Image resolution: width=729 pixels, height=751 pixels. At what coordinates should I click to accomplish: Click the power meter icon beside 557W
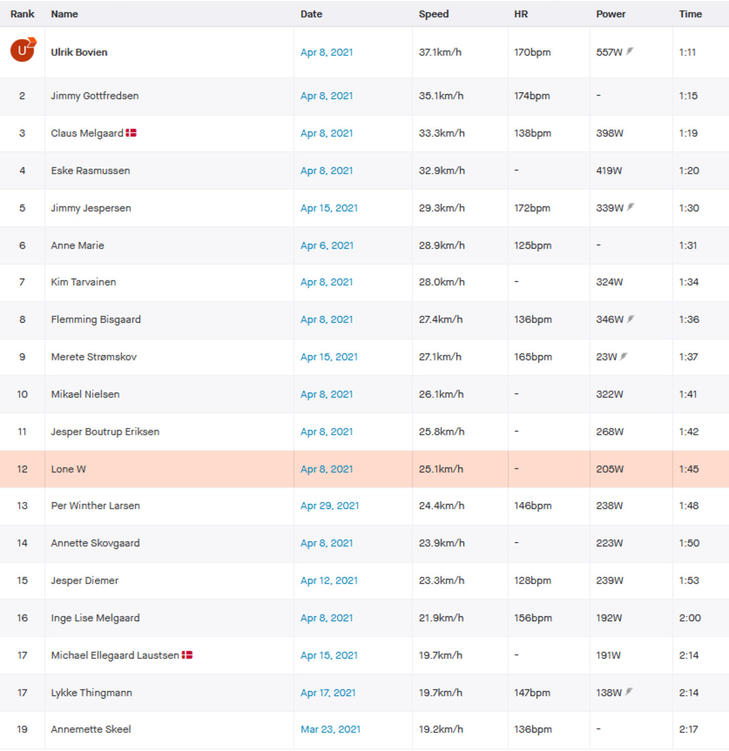point(630,52)
